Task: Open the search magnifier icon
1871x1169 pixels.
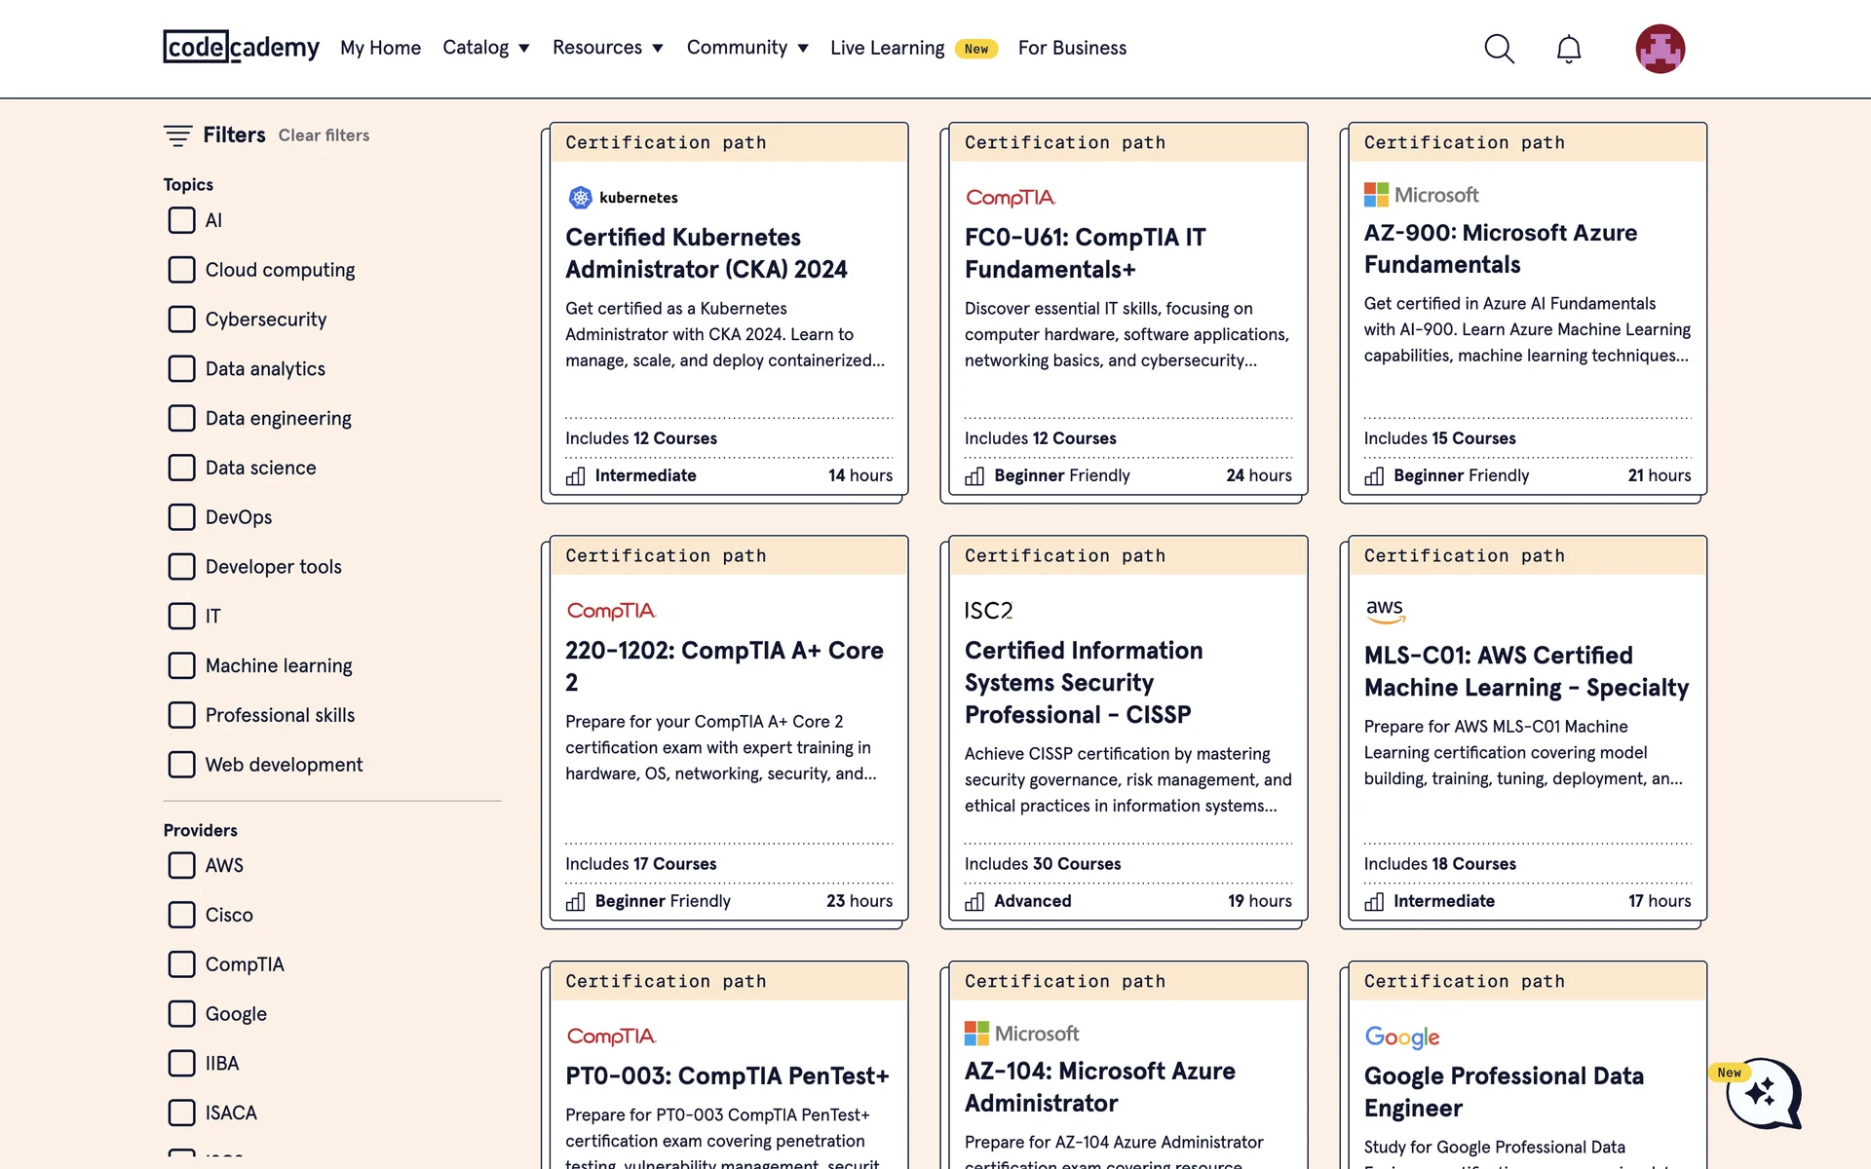Action: pyautogui.click(x=1499, y=49)
